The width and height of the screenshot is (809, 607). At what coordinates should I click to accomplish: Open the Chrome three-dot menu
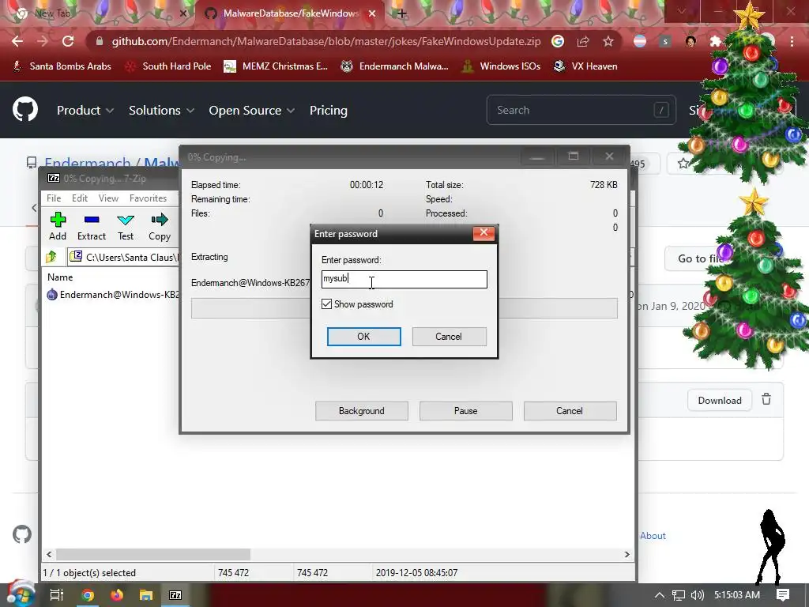(x=792, y=41)
